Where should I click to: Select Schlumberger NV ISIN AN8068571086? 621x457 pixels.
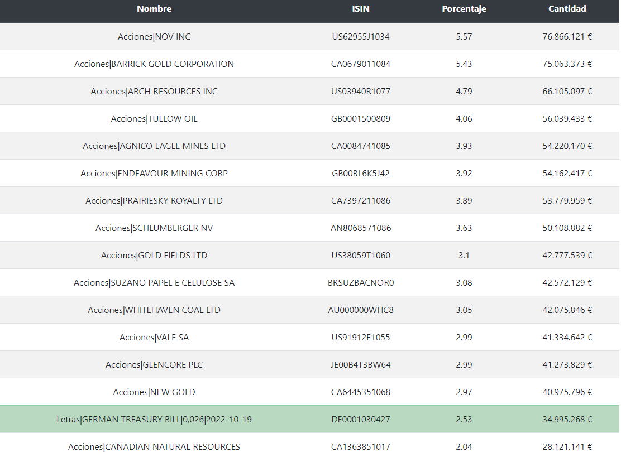[361, 228]
